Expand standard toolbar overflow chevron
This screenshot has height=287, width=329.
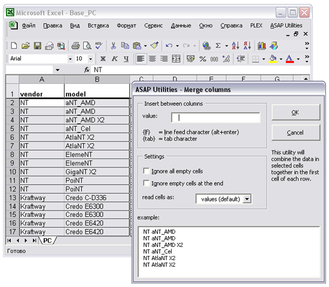[x=307, y=45]
